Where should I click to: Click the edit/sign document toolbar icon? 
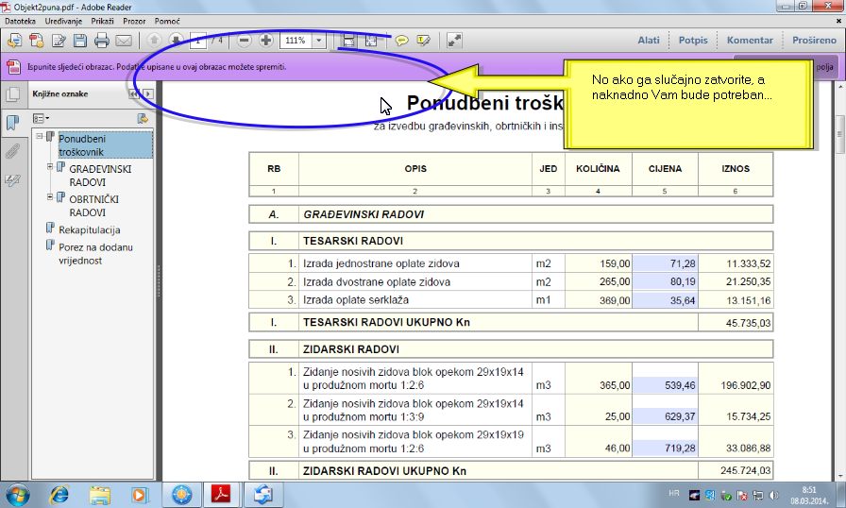[x=59, y=41]
